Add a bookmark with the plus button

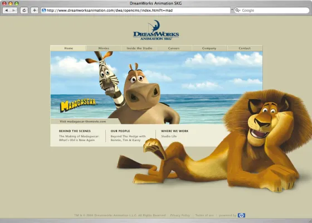point(35,11)
